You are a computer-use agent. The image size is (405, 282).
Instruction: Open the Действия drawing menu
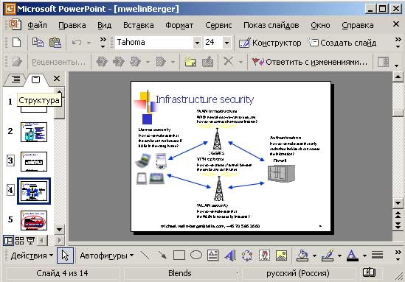click(32, 255)
